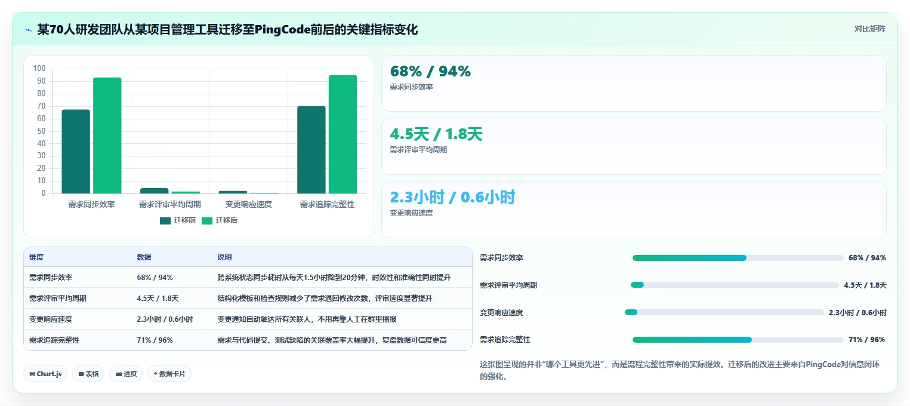Viewport: 910px width, 406px height.
Task: Click the 2.3小时 / 0.6小时 table cell
Action: (x=165, y=319)
